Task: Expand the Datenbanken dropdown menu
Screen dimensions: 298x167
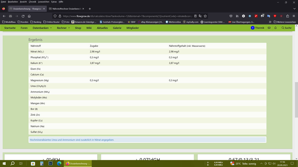Action: [x=42, y=28]
